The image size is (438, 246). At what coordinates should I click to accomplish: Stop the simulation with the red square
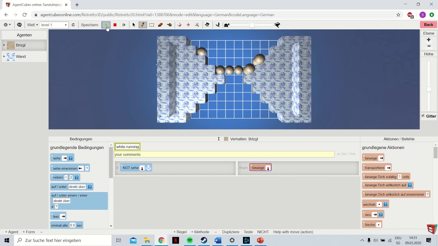click(x=115, y=25)
